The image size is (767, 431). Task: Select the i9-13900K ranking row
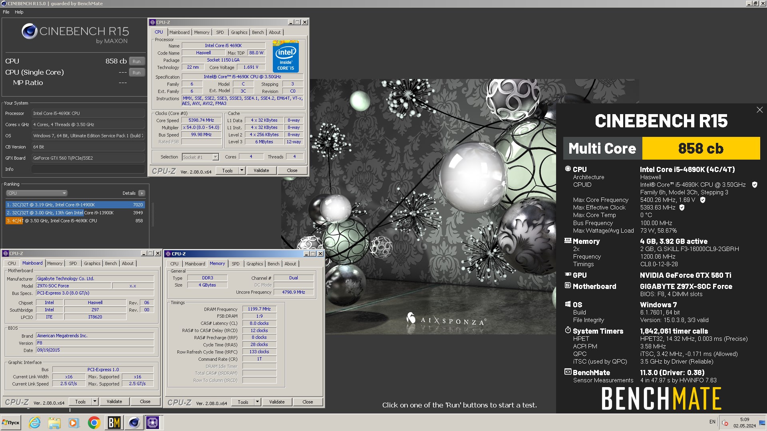[75, 213]
